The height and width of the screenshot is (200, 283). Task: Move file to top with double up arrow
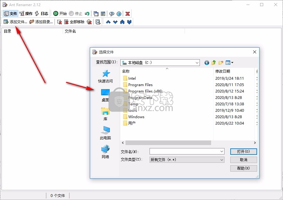(122, 22)
